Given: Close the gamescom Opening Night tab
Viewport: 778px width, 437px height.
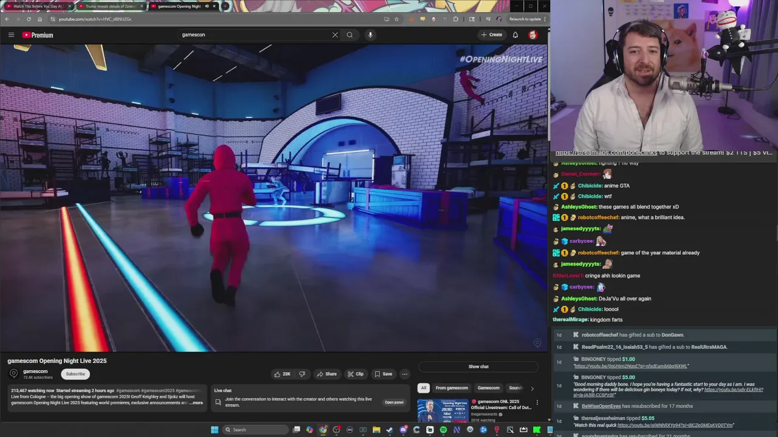Looking at the screenshot, I should [214, 6].
